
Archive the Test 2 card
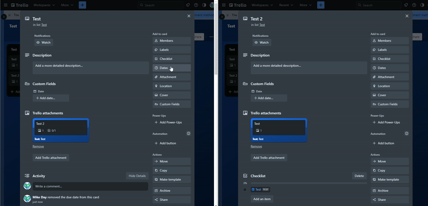click(x=390, y=191)
